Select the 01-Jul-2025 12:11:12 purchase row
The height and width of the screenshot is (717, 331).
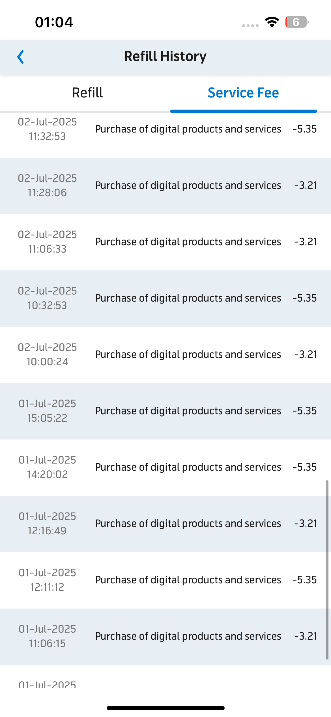(165, 580)
